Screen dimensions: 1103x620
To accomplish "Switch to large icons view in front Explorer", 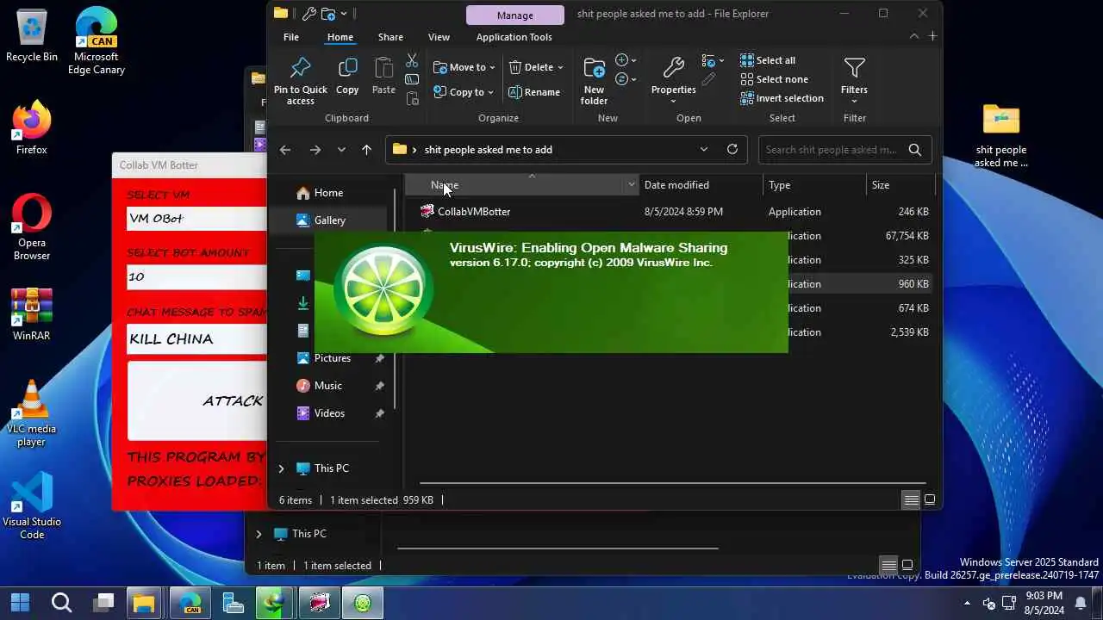I will (930, 499).
